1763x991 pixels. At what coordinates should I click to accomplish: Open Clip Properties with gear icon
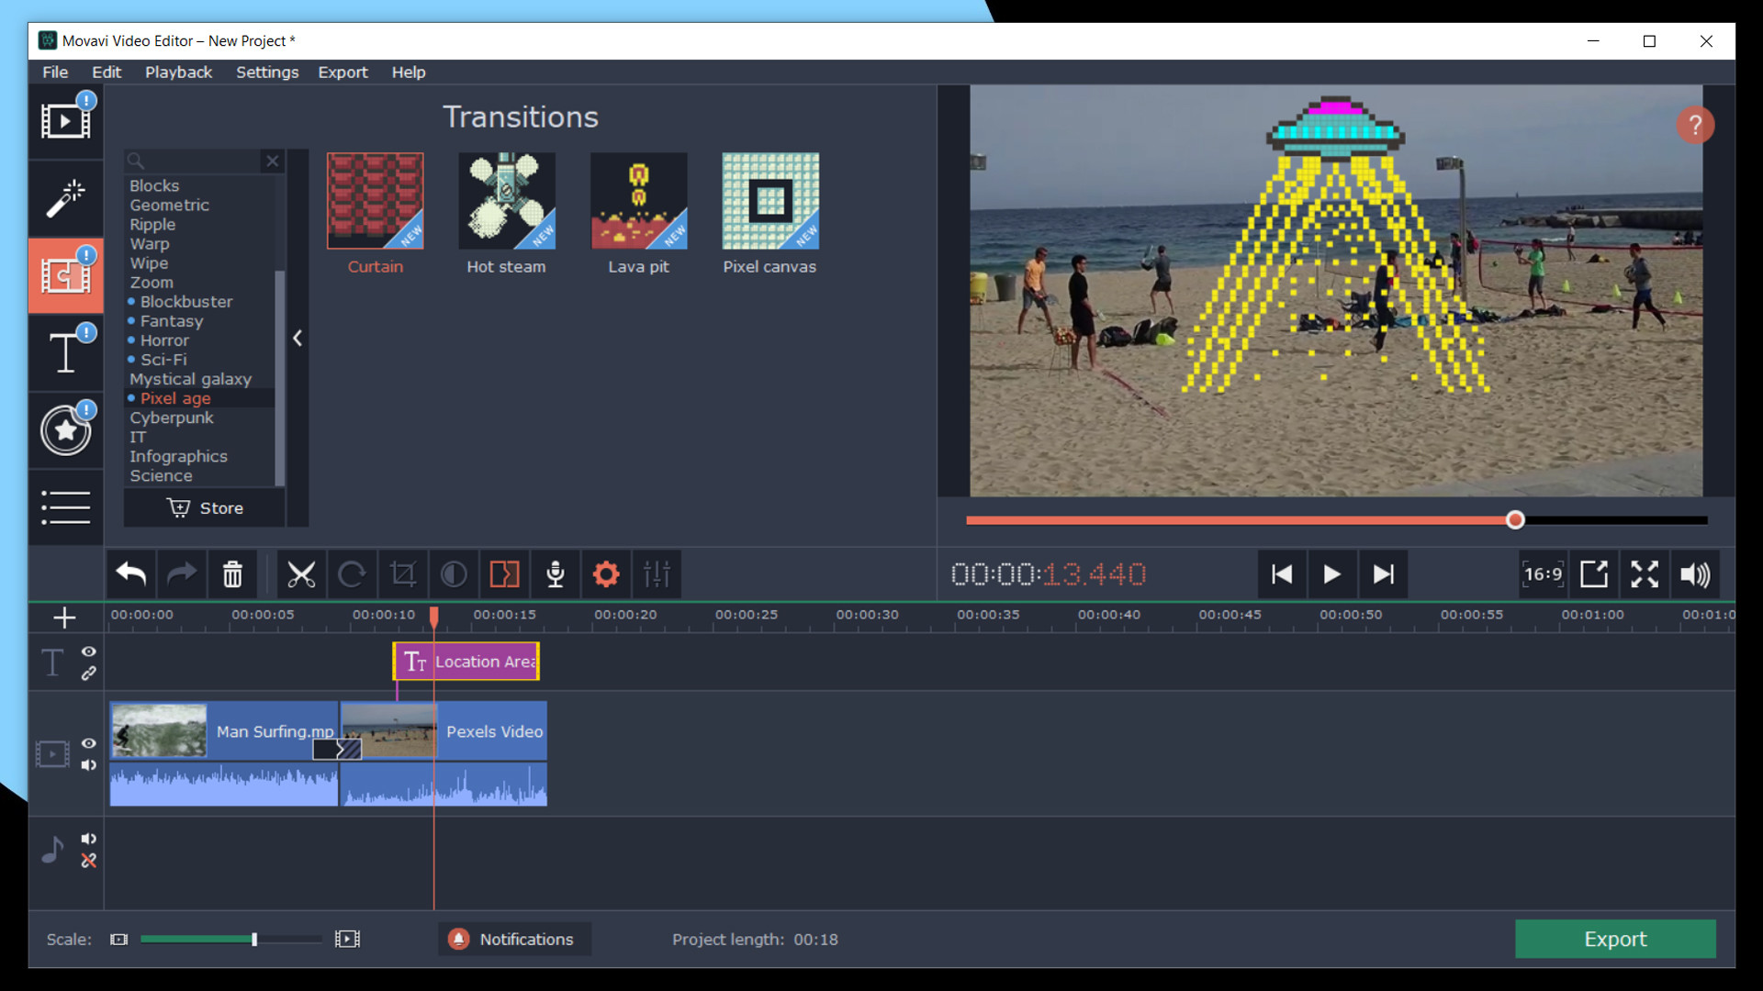click(x=605, y=573)
